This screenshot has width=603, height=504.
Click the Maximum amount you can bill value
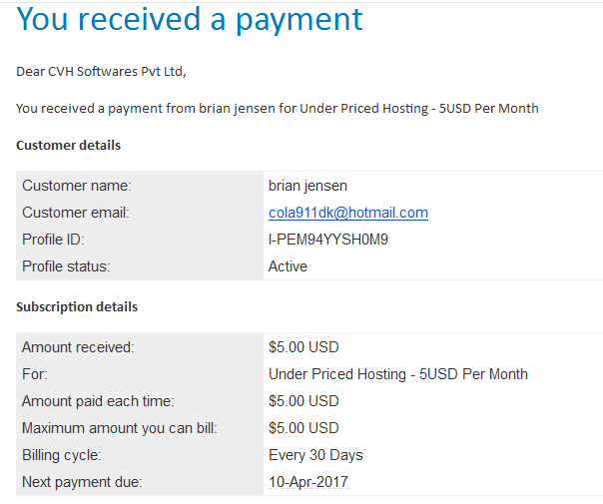pos(303,428)
